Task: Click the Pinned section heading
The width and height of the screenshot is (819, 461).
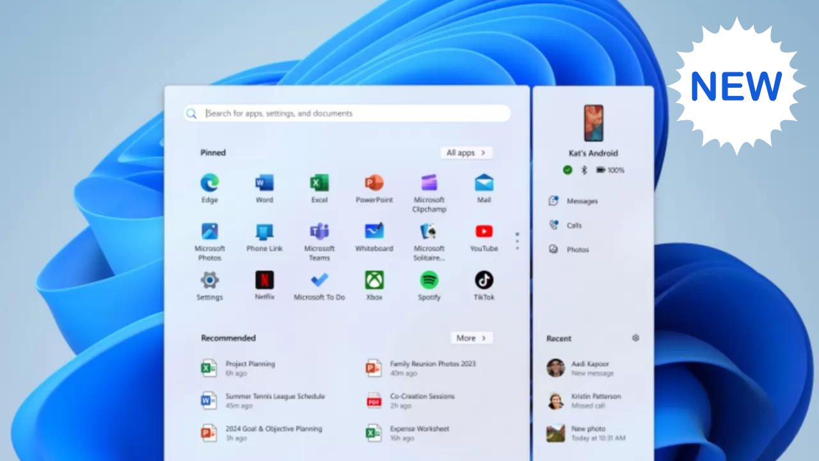Action: click(213, 153)
